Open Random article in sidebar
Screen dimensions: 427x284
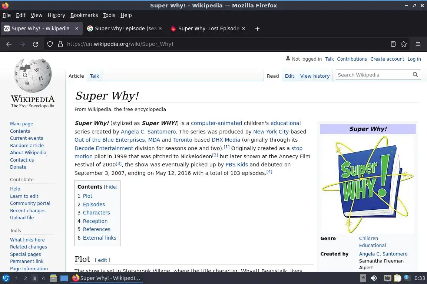coord(27,145)
